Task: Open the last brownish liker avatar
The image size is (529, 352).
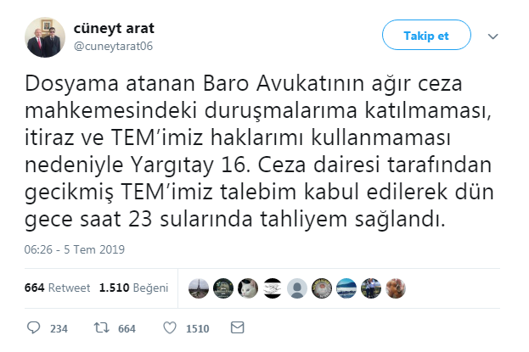Action: pos(396,288)
